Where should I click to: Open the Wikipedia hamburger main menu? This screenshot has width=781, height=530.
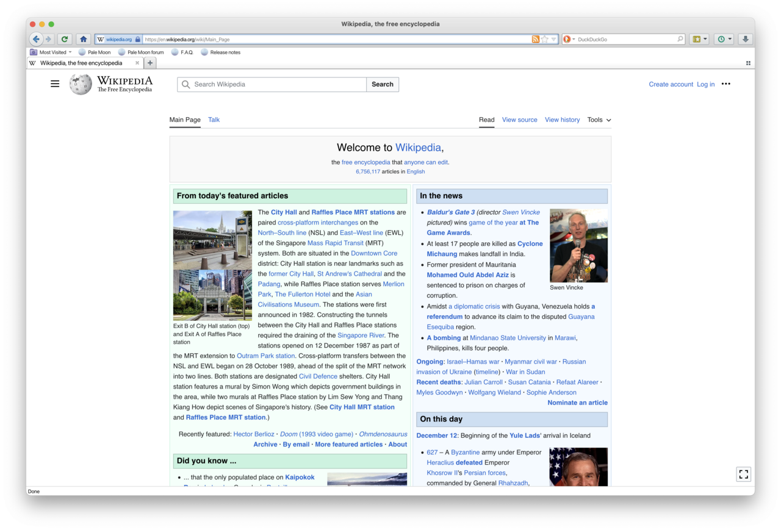[x=55, y=84]
